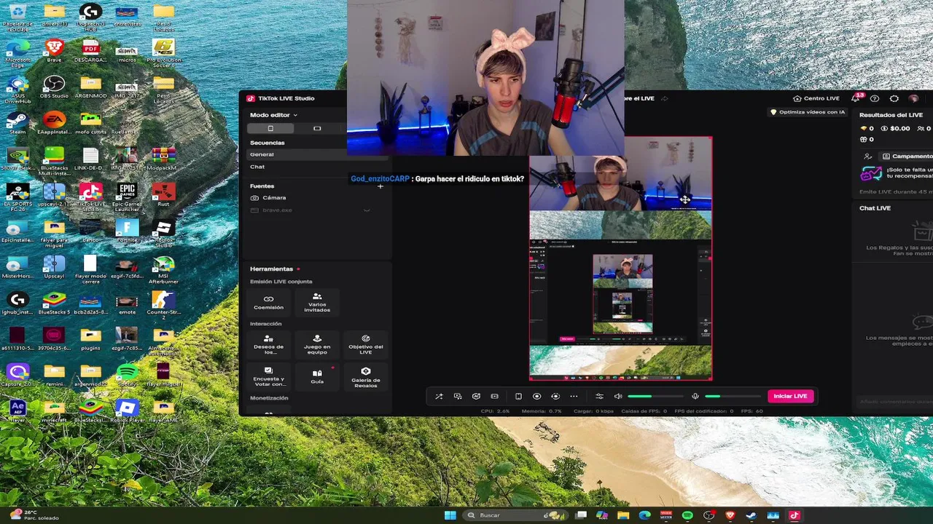Open Fortnite desktop shortcut

127,232
